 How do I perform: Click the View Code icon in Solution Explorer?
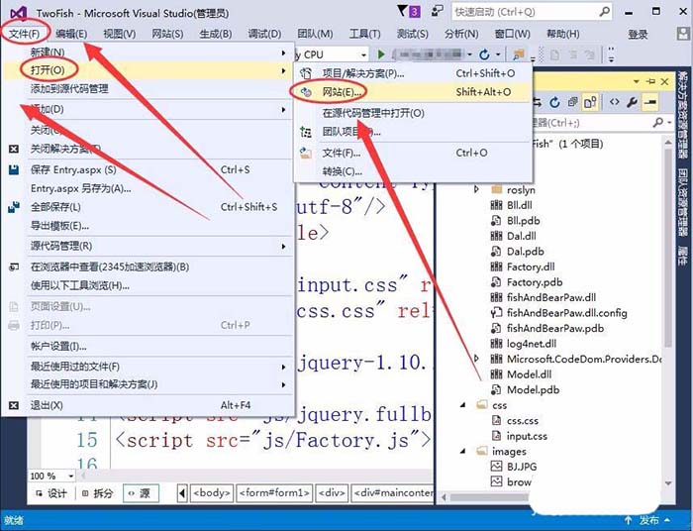point(615,103)
